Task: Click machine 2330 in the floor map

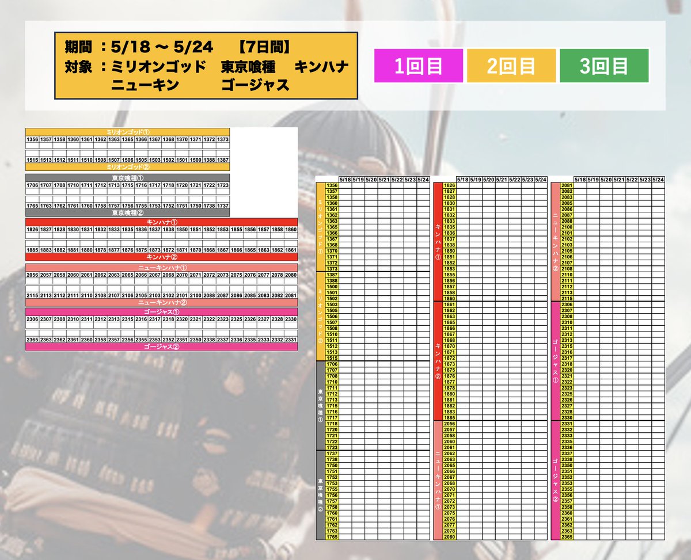Action: pyautogui.click(x=290, y=319)
